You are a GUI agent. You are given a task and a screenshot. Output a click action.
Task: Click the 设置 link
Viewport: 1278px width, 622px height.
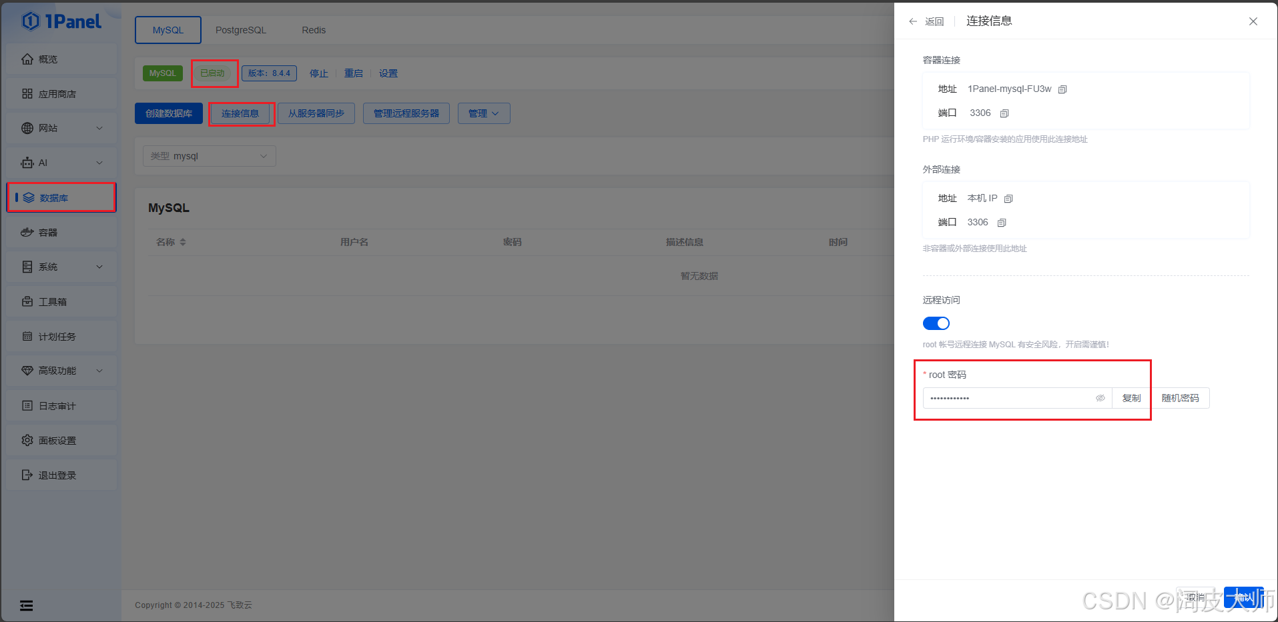pos(388,73)
